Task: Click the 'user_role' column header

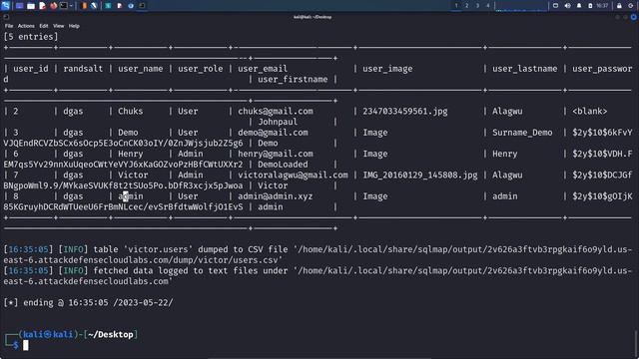Action: click(200, 69)
